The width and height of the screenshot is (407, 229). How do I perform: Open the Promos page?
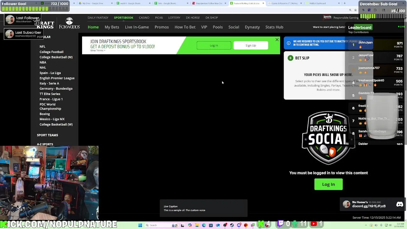coord(162,27)
